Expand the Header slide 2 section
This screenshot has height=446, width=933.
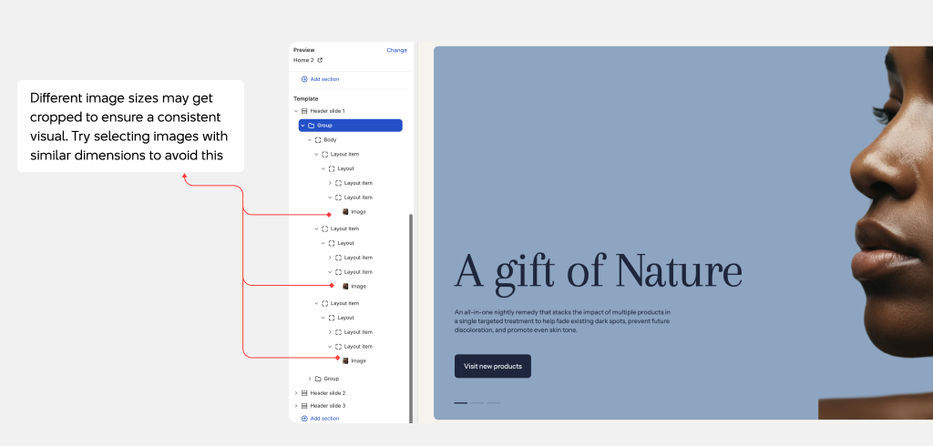[295, 393]
